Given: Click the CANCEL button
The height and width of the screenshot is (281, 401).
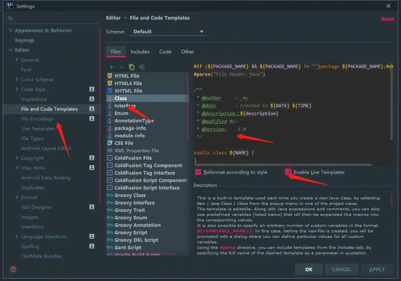Looking at the screenshot, I should pyautogui.click(x=341, y=269).
